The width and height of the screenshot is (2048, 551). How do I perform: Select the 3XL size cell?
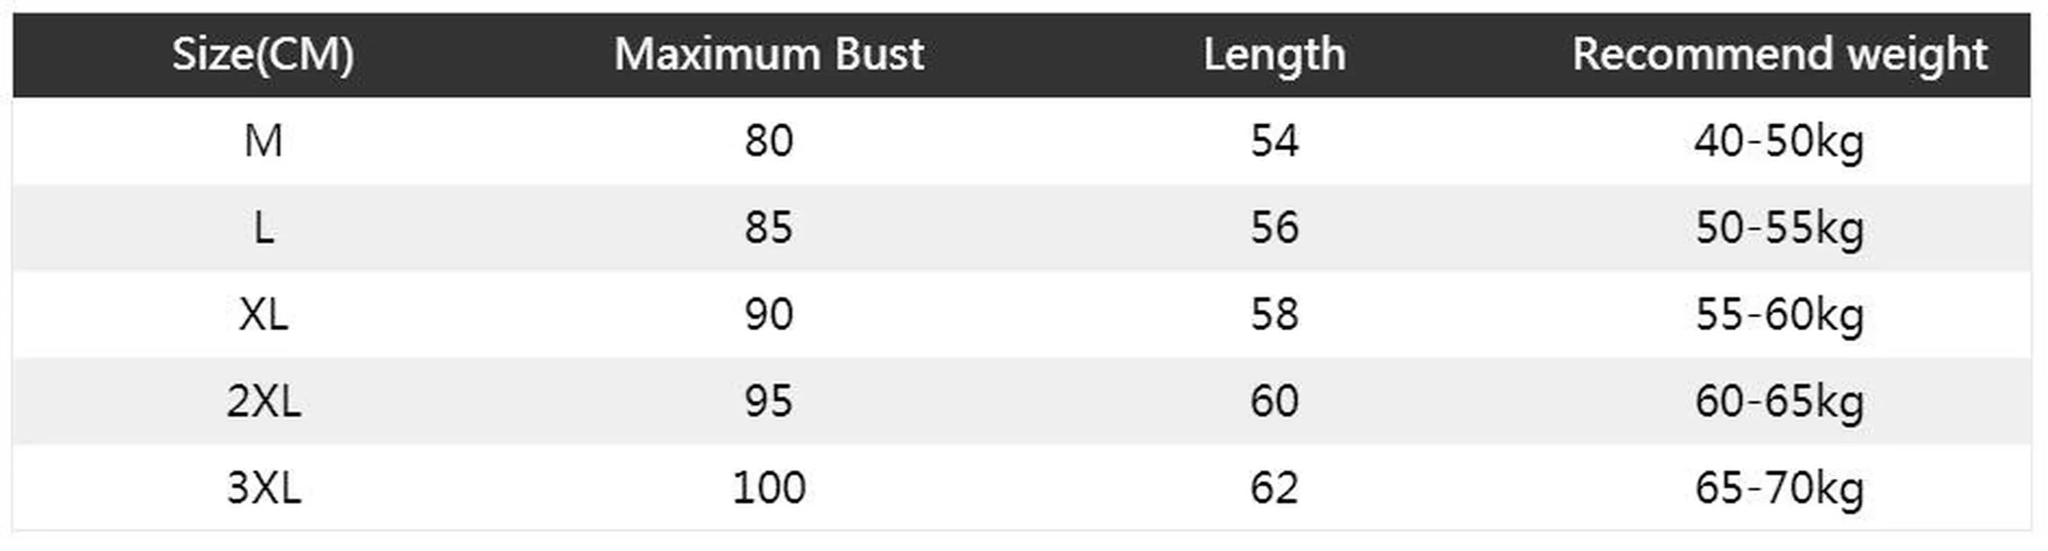pos(263,488)
